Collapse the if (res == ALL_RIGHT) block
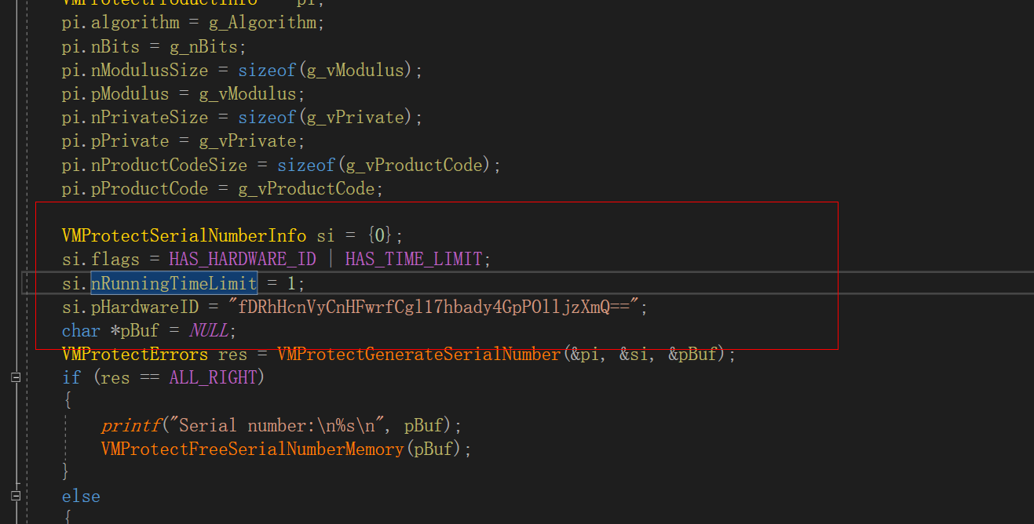 point(14,377)
